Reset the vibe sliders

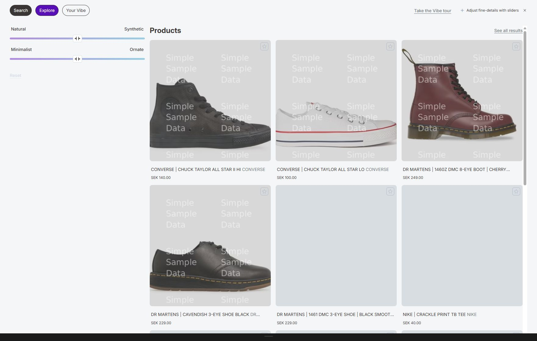coord(16,75)
